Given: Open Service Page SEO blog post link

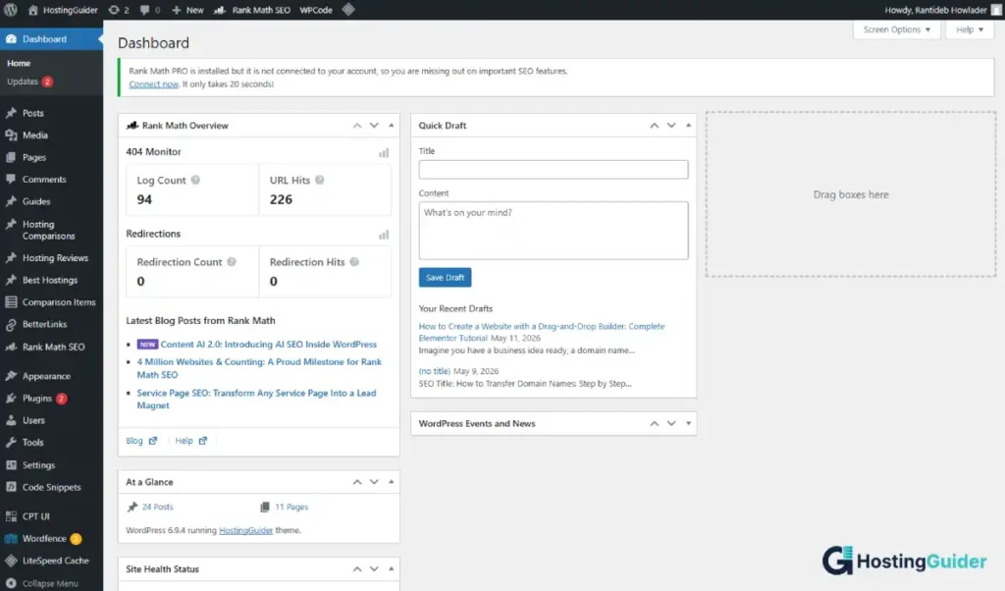Looking at the screenshot, I should point(256,399).
